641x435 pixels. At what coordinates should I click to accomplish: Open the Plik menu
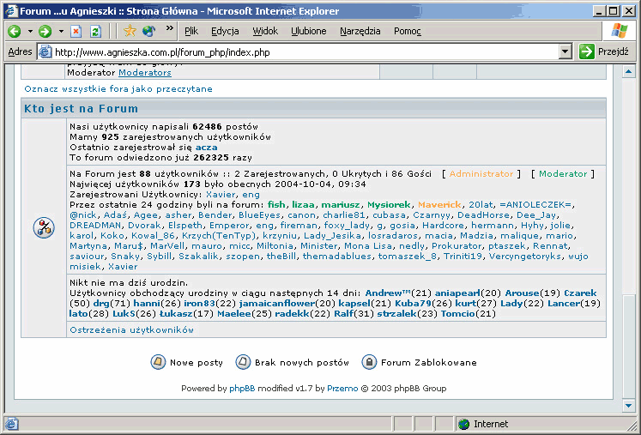point(191,31)
